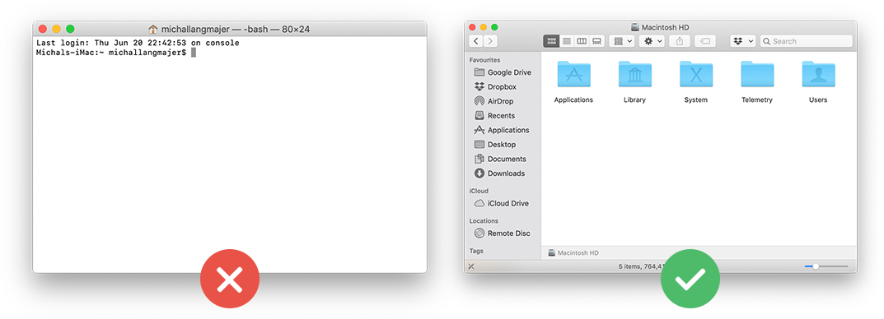
Task: Open AirDrop from the sidebar
Action: tap(493, 101)
